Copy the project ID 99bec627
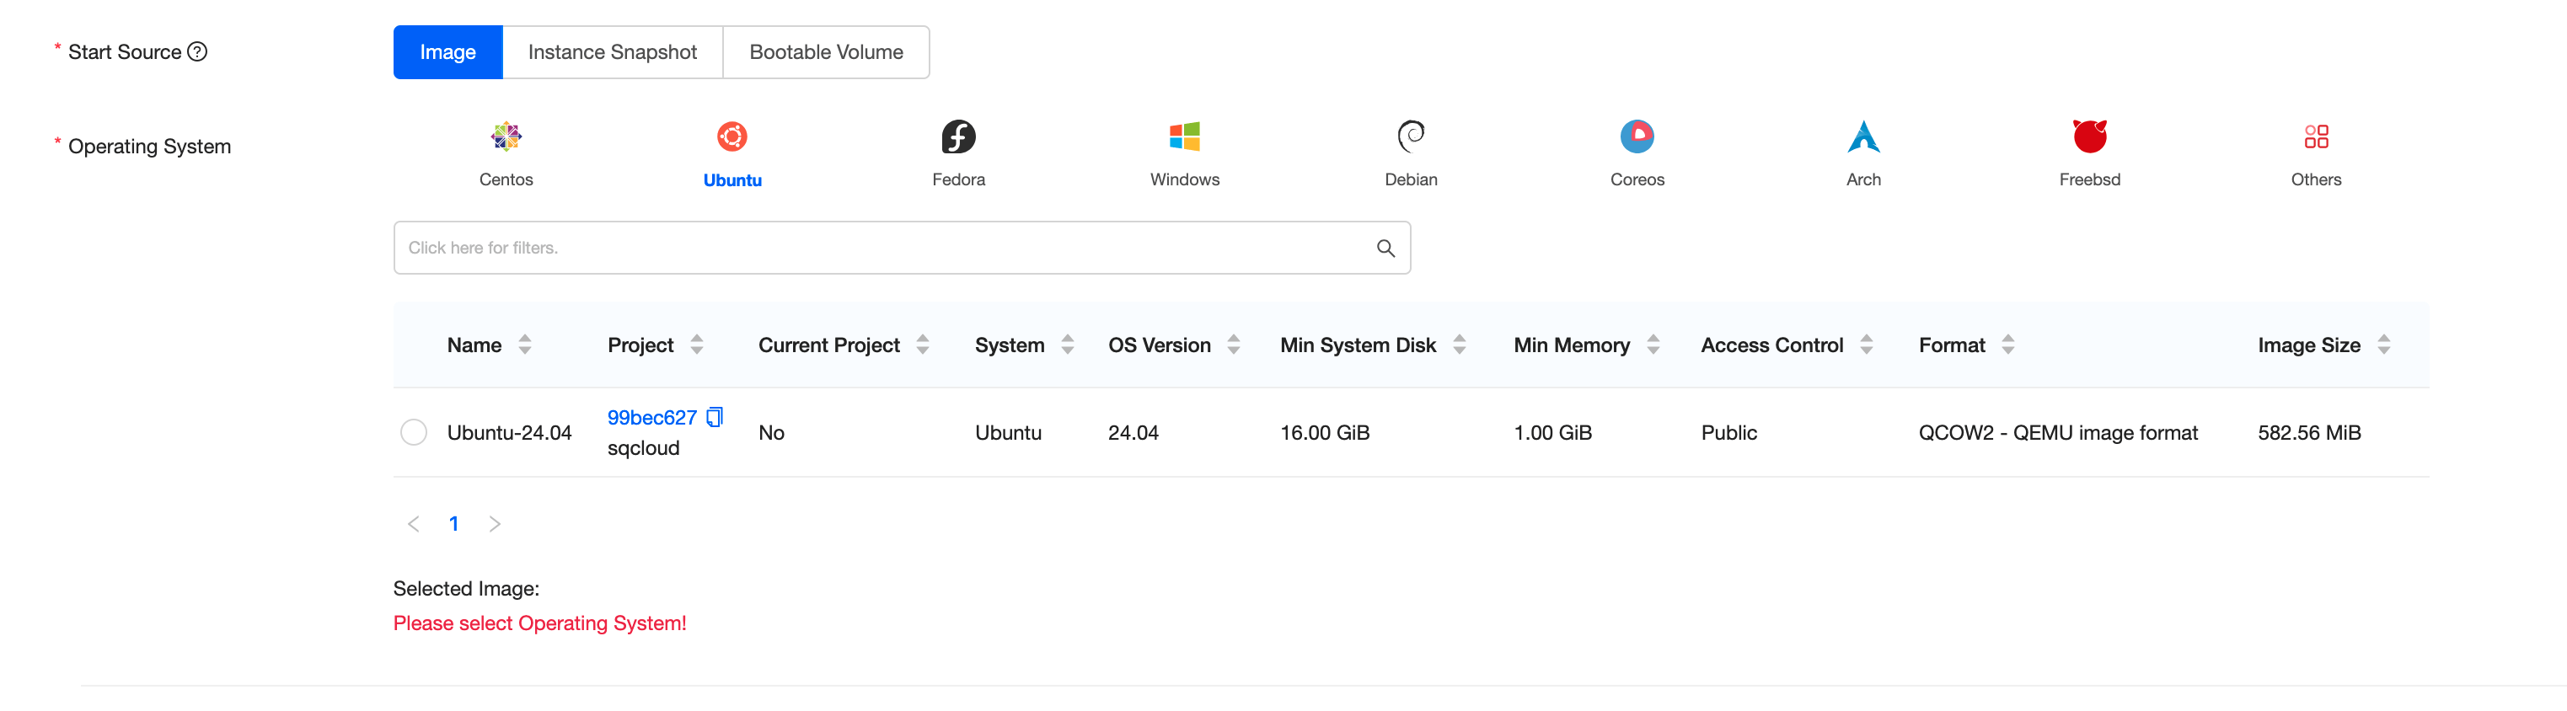2567x711 pixels. click(x=715, y=417)
